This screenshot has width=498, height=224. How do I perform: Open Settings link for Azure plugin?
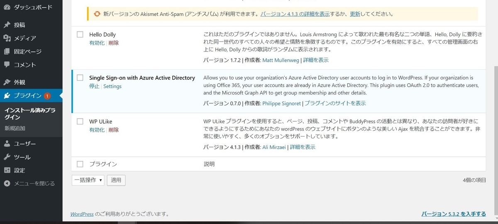112,86
